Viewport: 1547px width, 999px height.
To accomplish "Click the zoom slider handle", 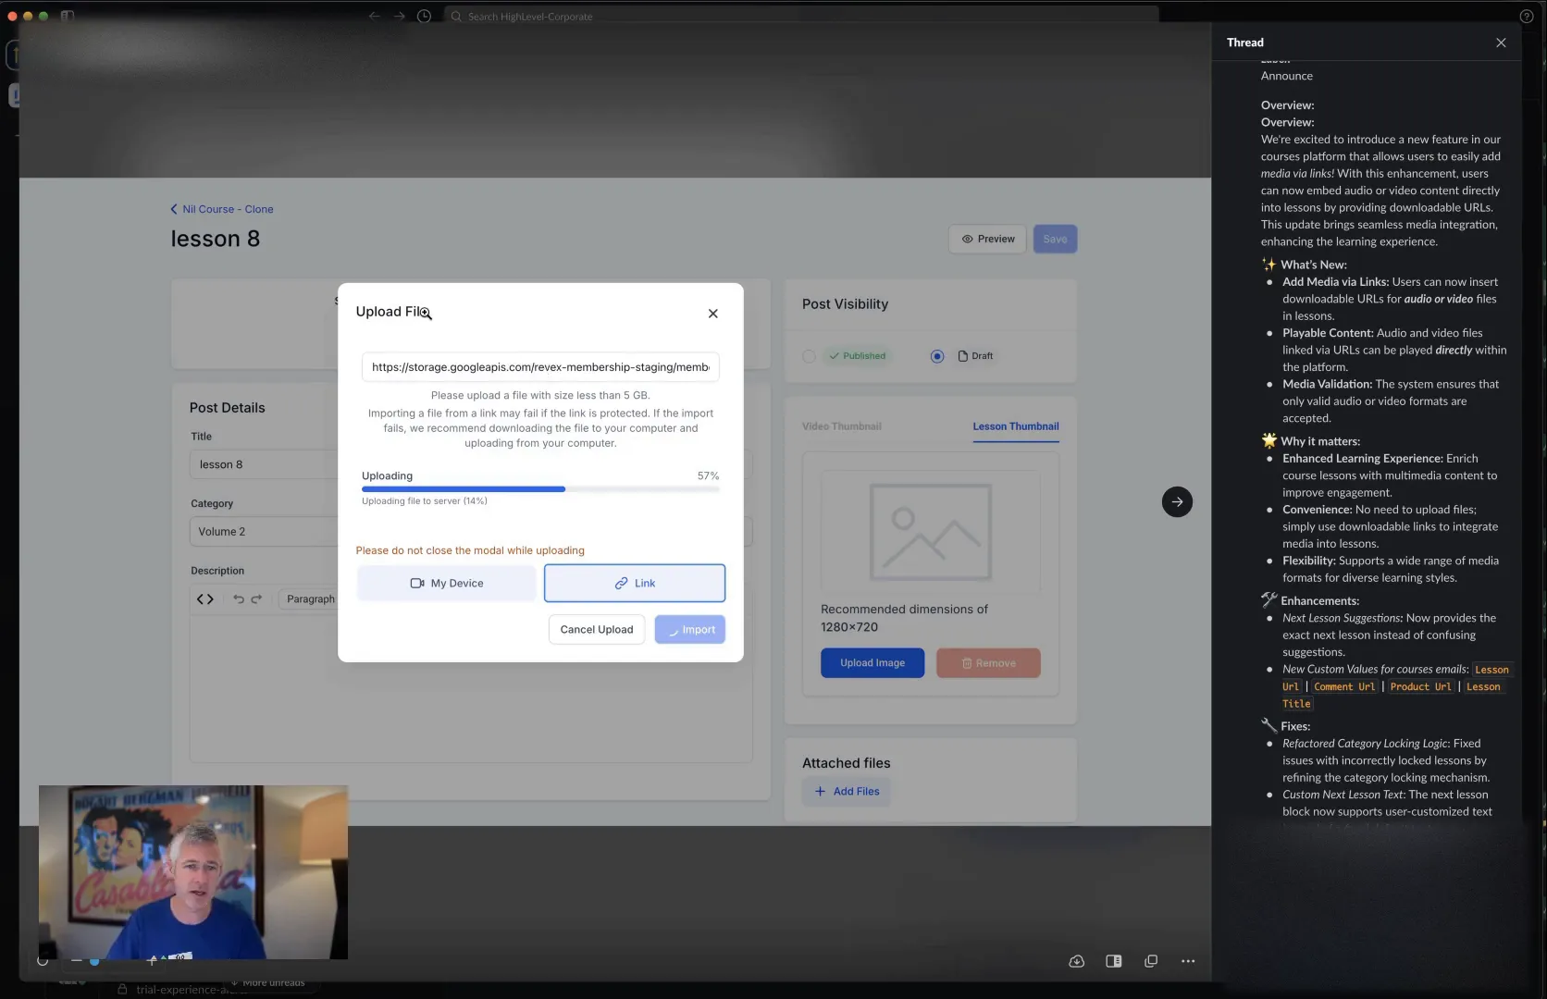I will coord(94,961).
